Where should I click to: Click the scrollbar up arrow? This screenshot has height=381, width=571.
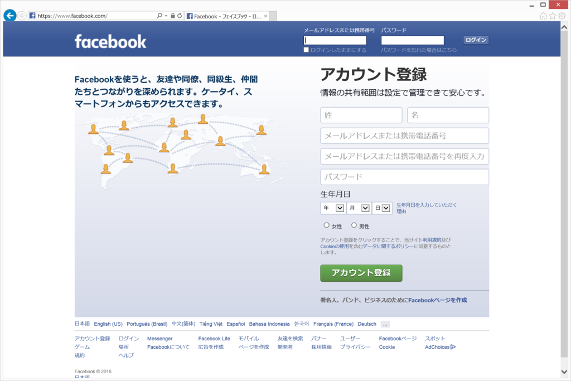[x=564, y=27]
